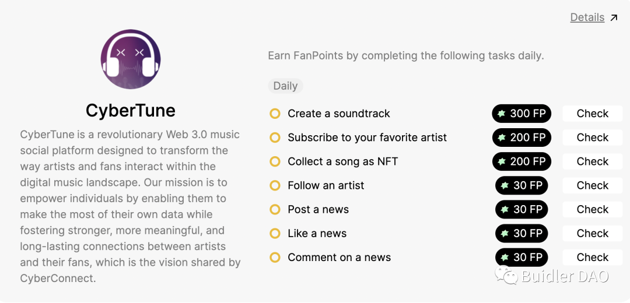Image resolution: width=630 pixels, height=303 pixels.
Task: Check the Follow an artist task
Action: 592,185
